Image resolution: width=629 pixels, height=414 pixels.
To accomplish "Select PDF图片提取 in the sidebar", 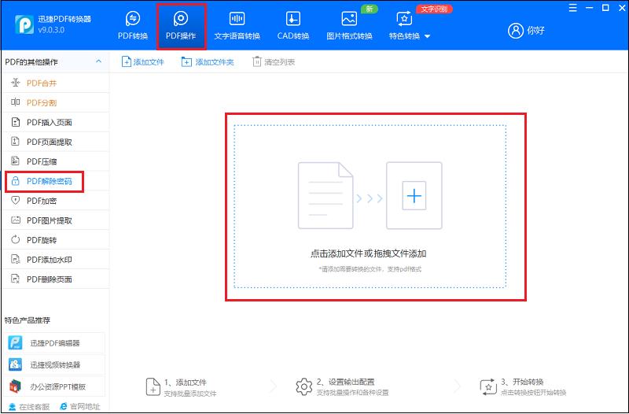I will pyautogui.click(x=55, y=220).
